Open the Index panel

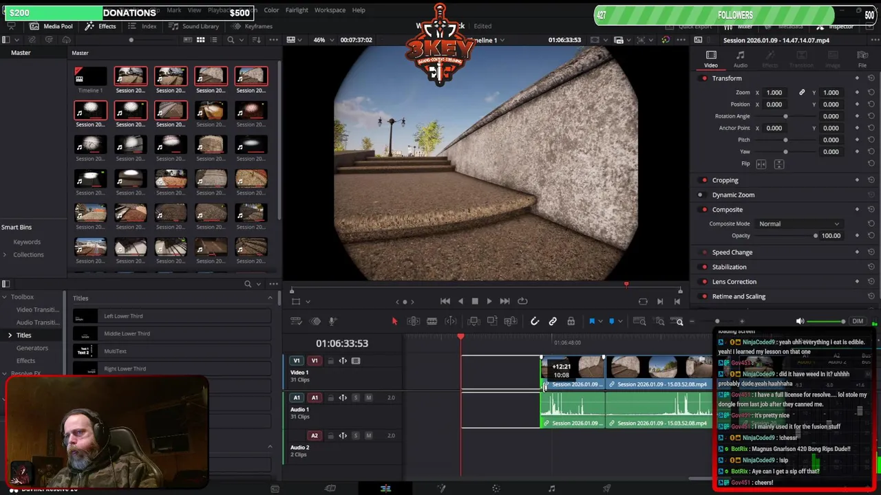(142, 26)
